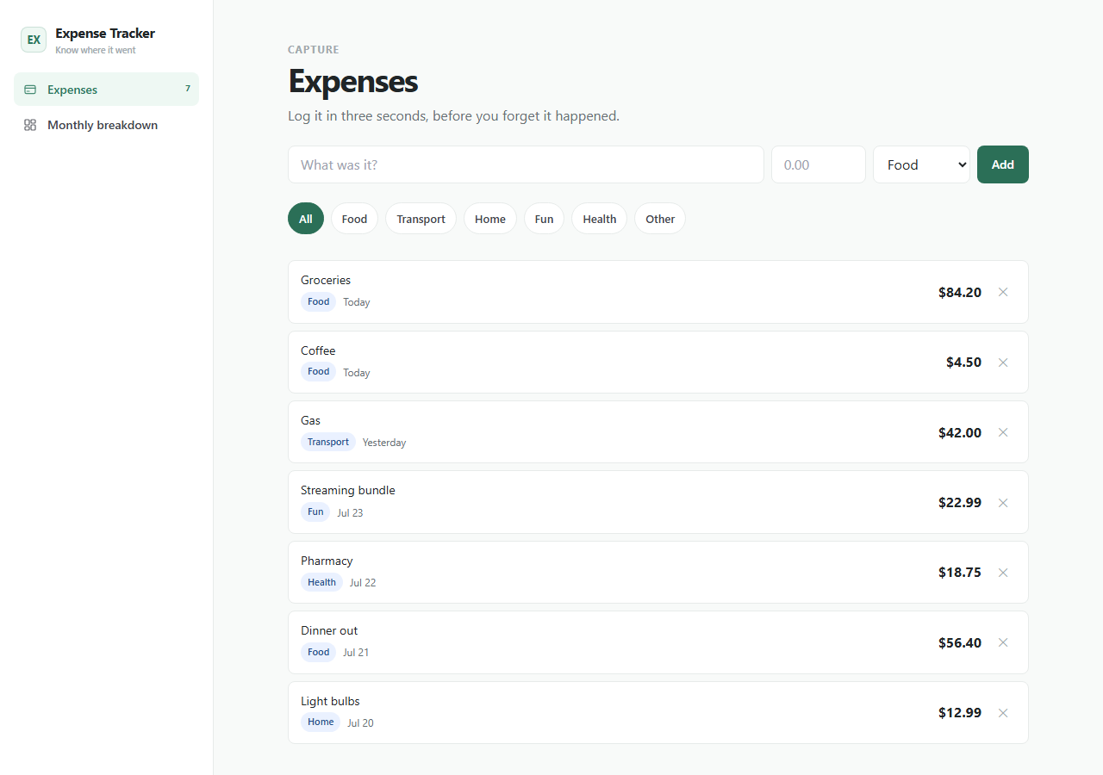Delete the Pharmacy expense row

coord(1003,573)
